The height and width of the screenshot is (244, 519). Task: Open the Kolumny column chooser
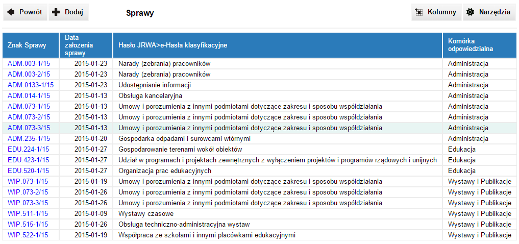pos(436,12)
